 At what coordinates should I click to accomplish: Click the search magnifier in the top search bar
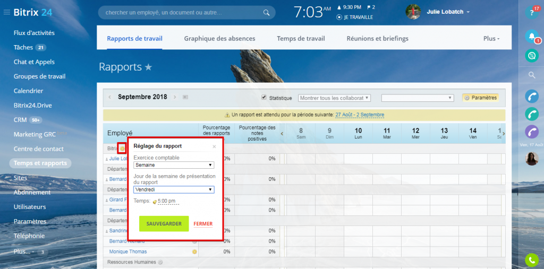pyautogui.click(x=266, y=13)
